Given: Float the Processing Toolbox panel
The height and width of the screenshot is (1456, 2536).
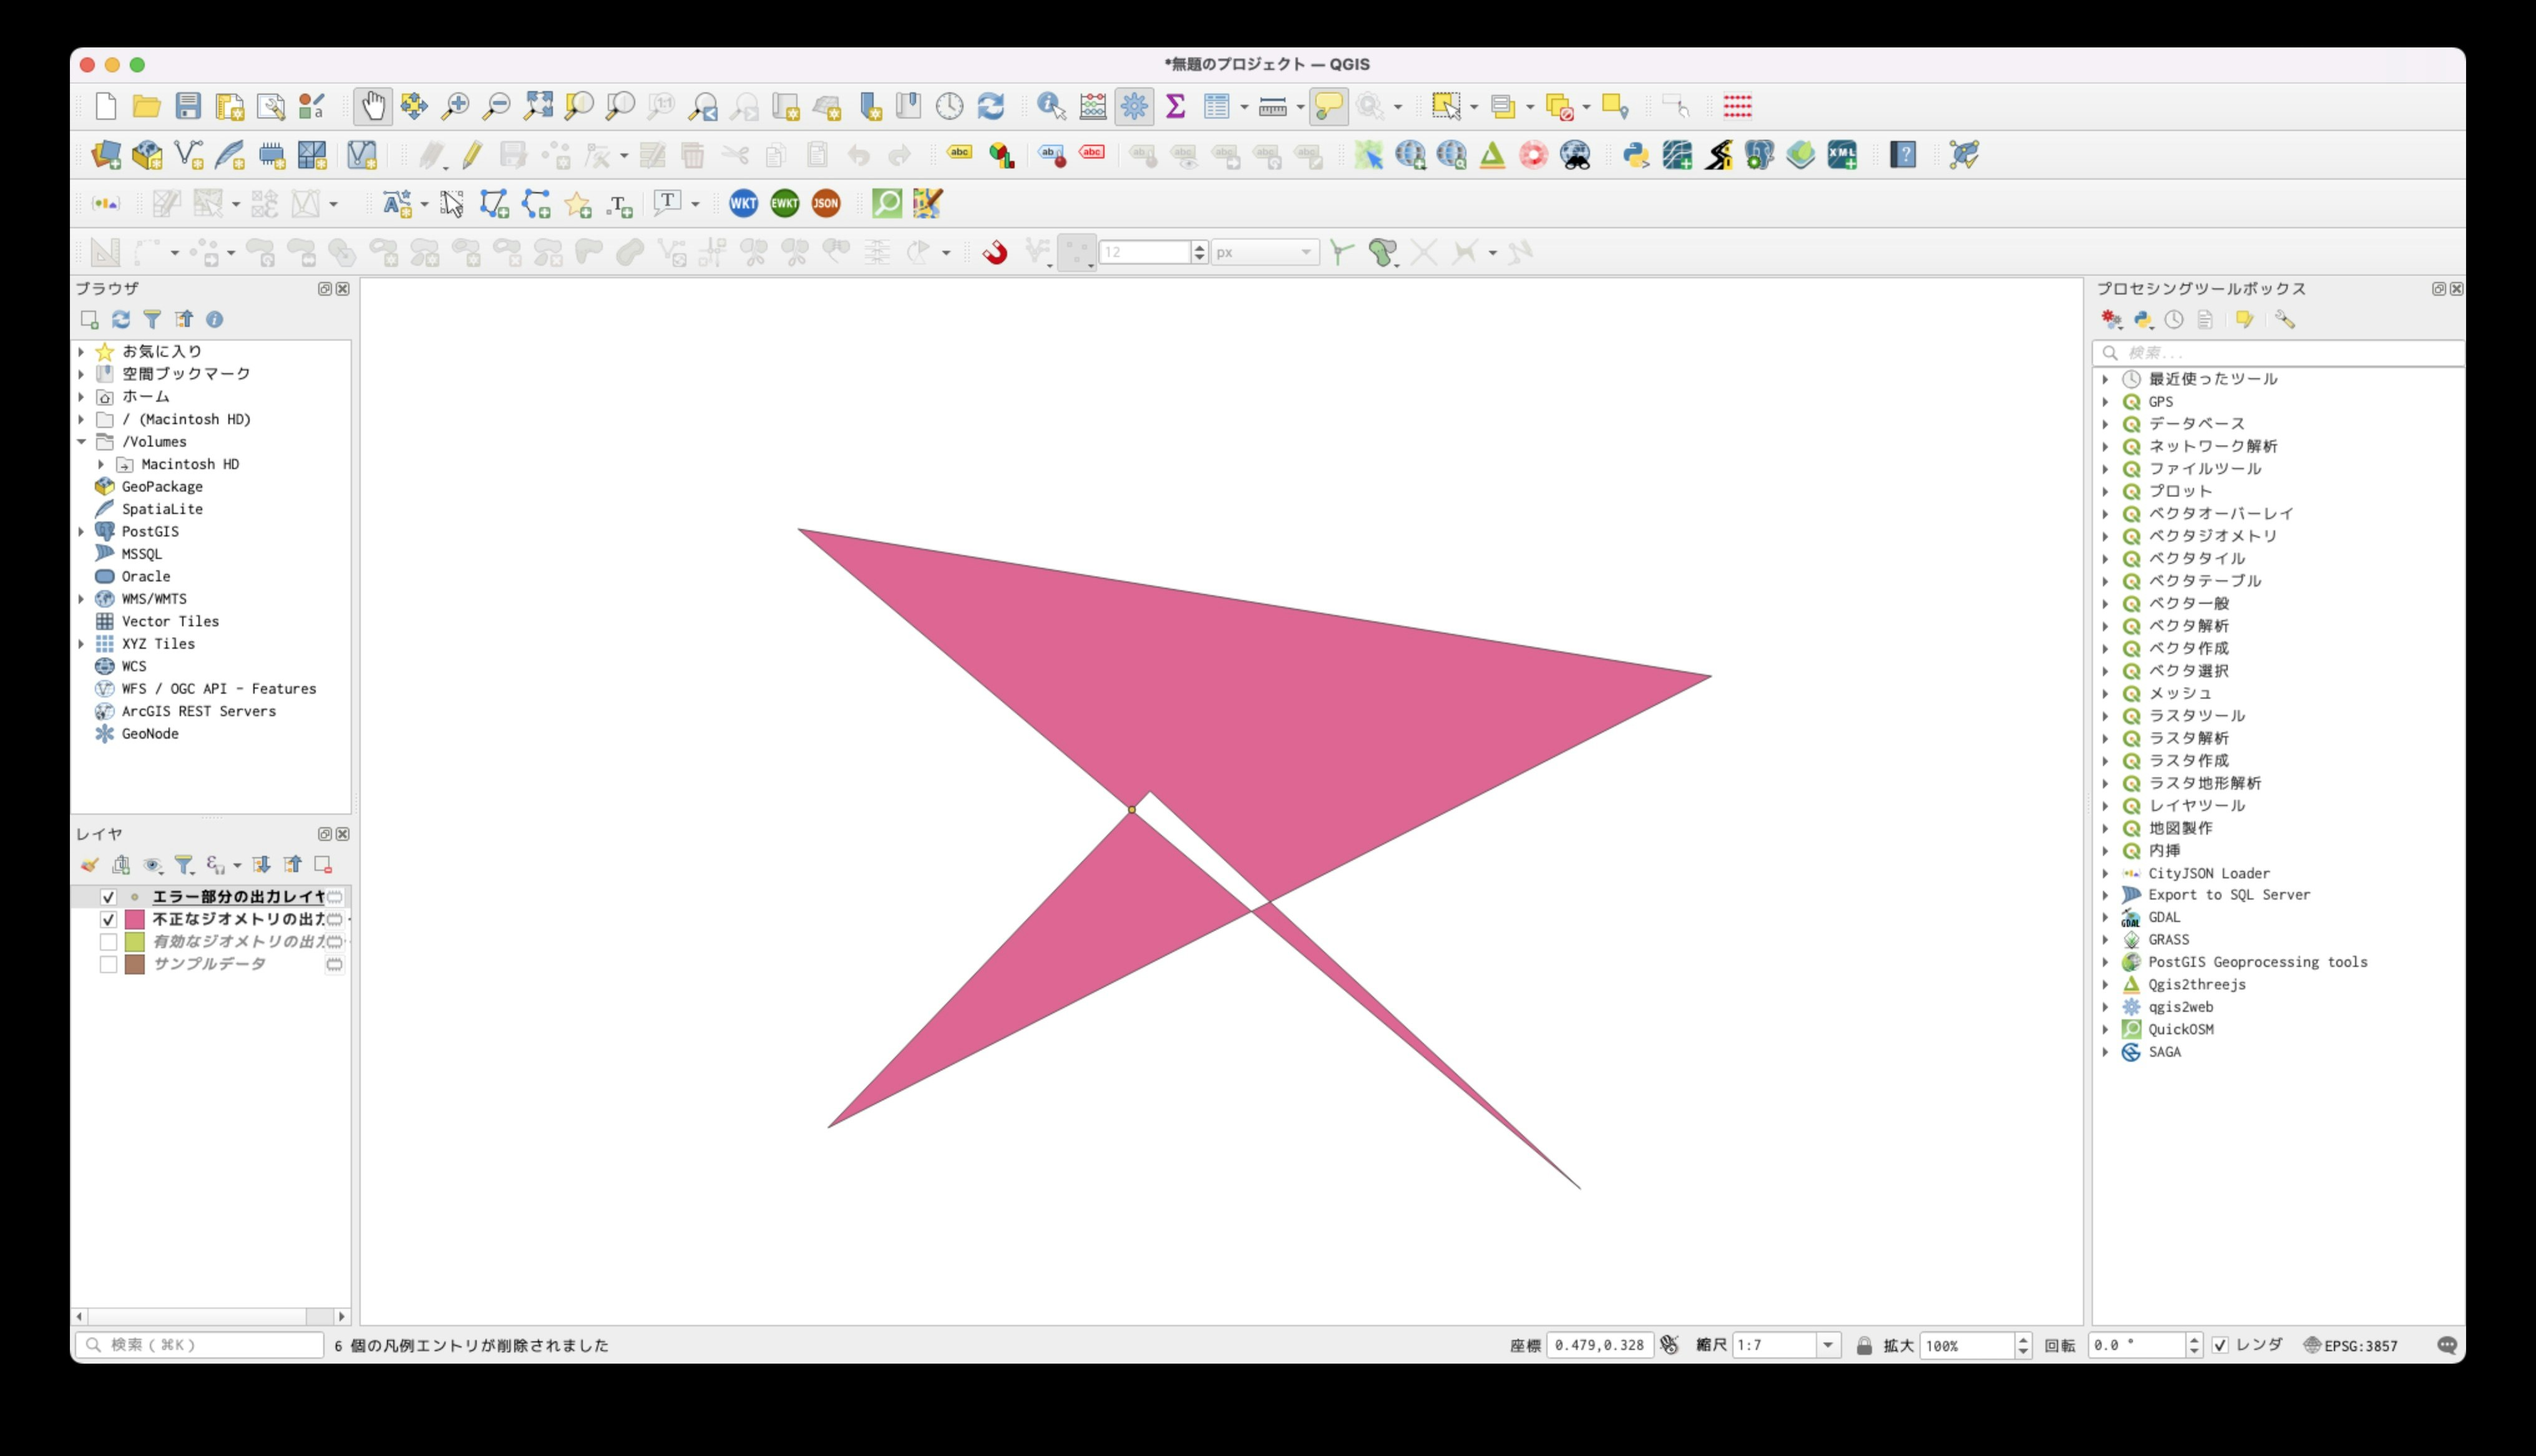Looking at the screenshot, I should (x=2439, y=288).
